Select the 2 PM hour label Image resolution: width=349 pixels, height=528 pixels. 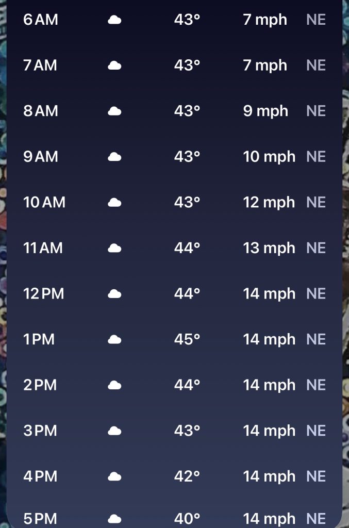click(x=40, y=385)
